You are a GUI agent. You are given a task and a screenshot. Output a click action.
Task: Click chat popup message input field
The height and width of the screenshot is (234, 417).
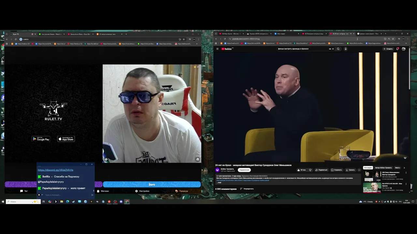click(67, 195)
